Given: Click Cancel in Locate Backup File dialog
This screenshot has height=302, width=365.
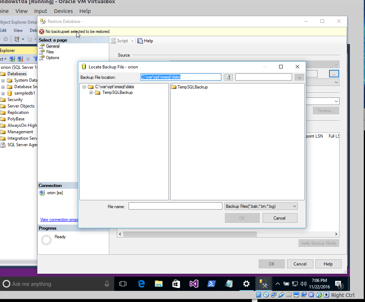Looking at the screenshot, I should point(279,218).
